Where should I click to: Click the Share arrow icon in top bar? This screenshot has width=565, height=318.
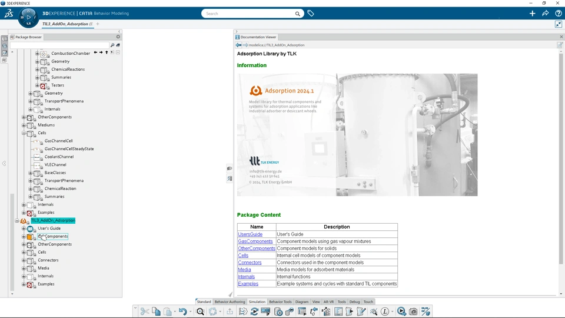click(x=545, y=14)
